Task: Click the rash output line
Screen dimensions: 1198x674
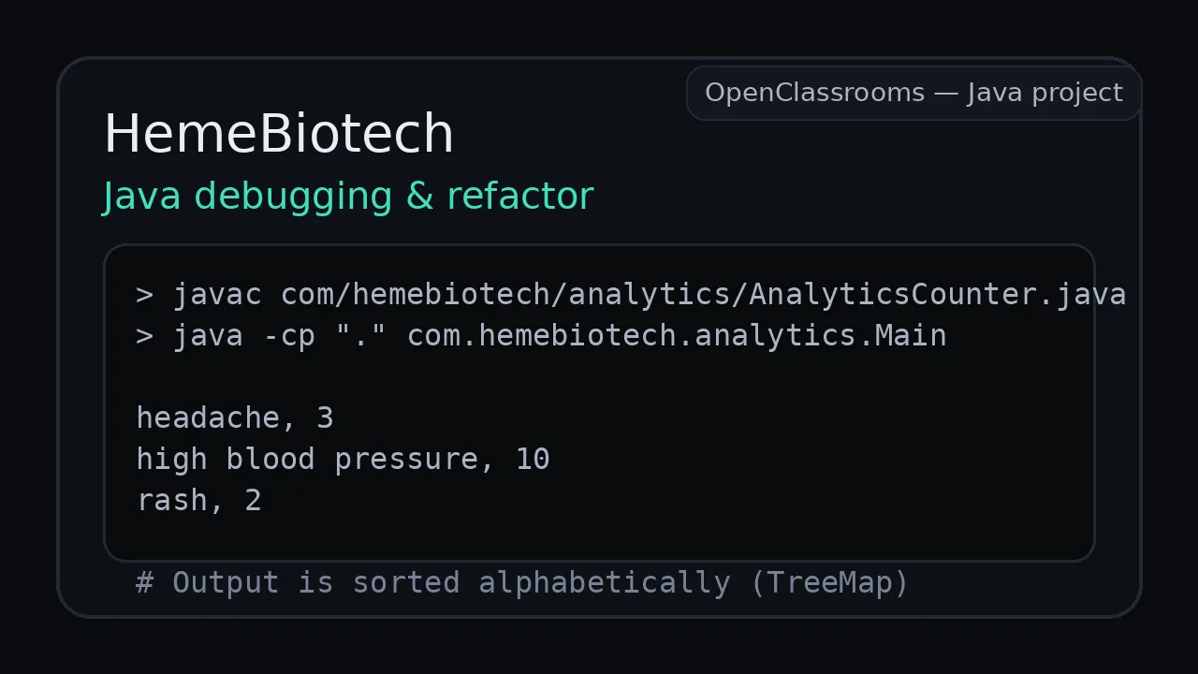Action: 198,500
